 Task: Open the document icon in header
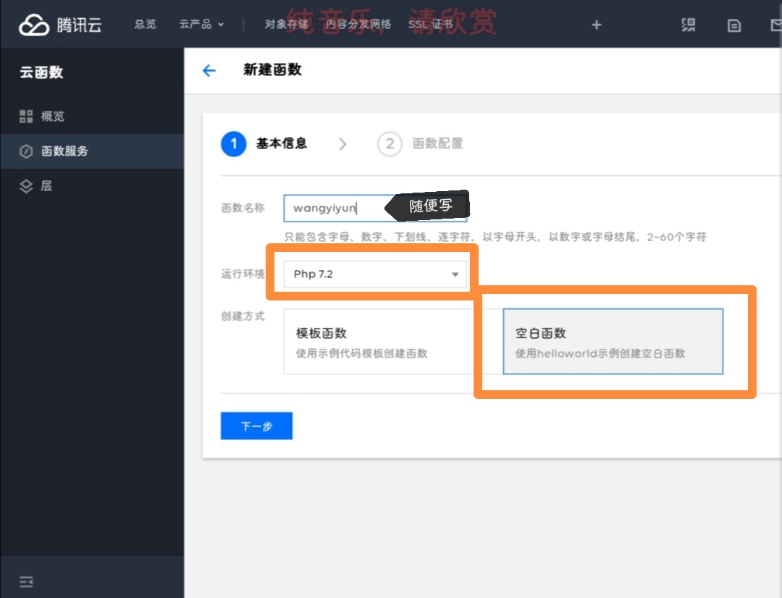point(734,25)
